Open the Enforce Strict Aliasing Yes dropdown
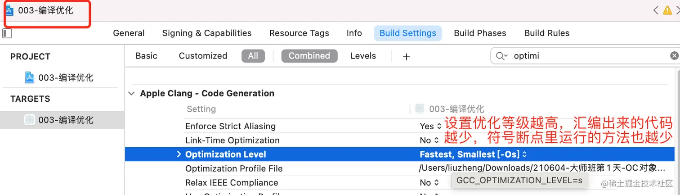This screenshot has height=195, width=680. [430, 126]
